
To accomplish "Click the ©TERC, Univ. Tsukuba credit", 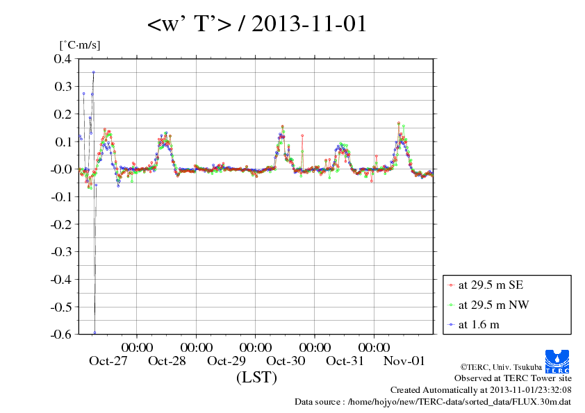I will [x=501, y=367].
